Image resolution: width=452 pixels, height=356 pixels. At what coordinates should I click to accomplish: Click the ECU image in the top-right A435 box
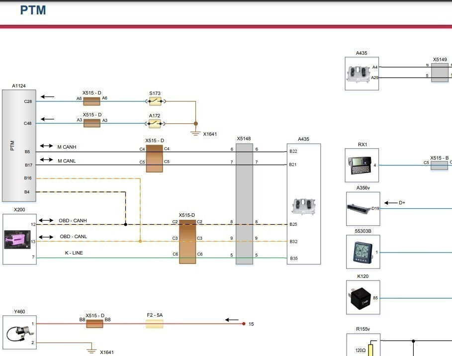click(x=358, y=74)
